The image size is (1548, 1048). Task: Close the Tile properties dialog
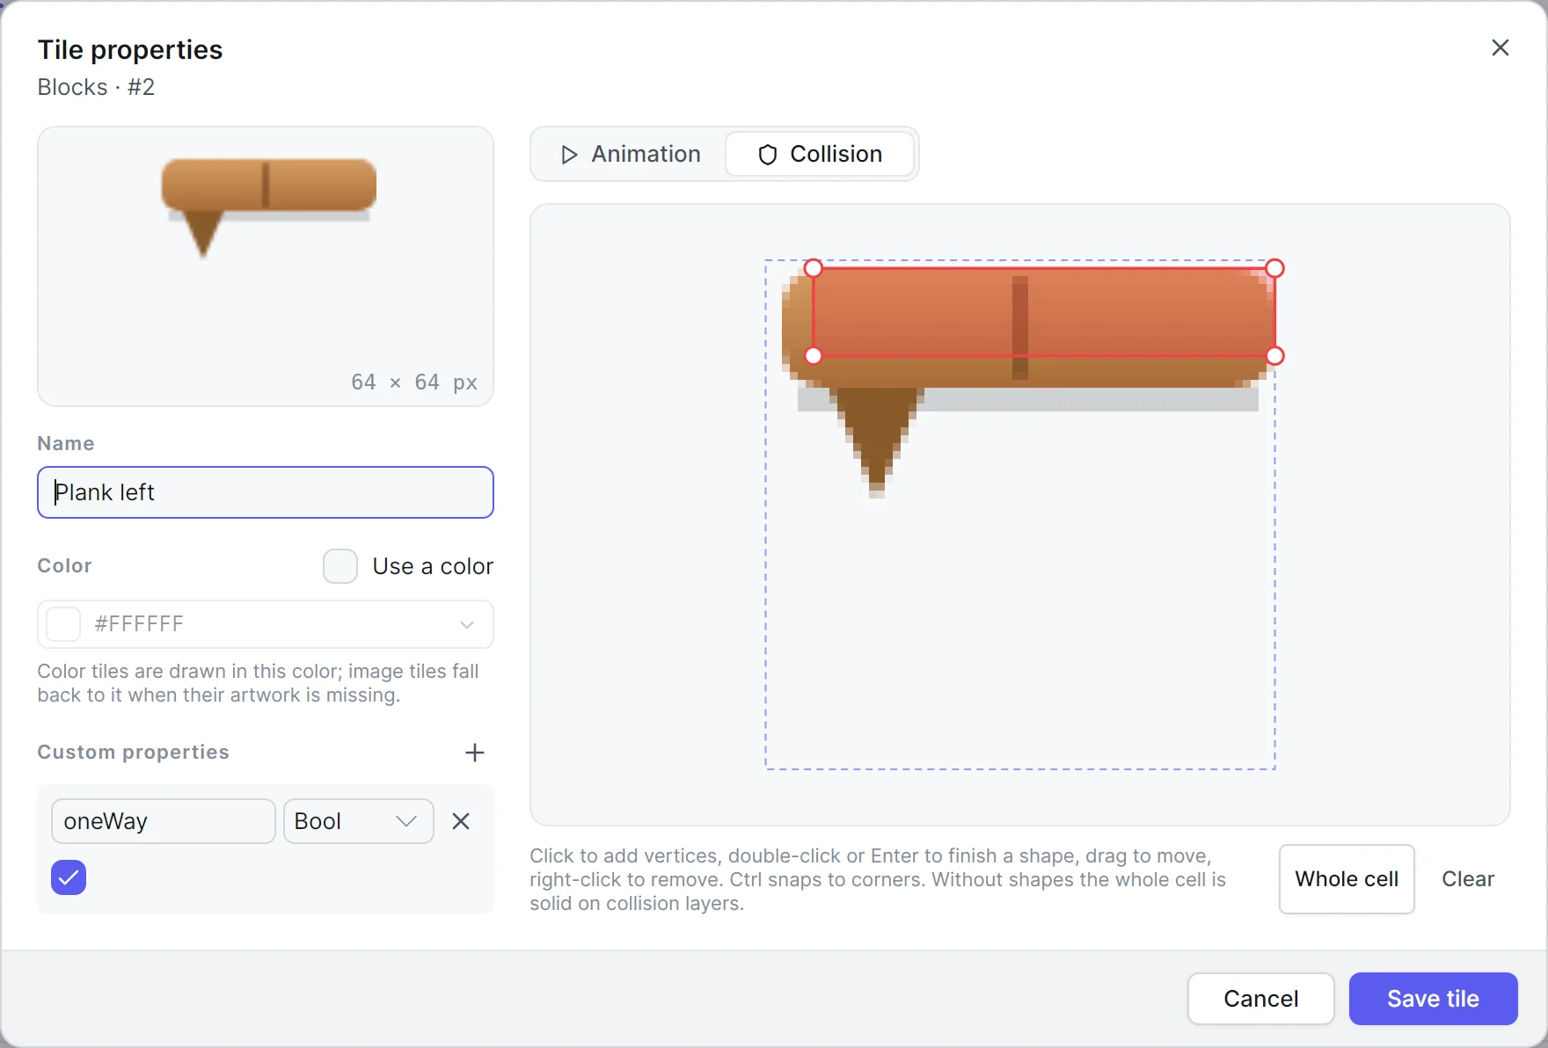coord(1501,47)
